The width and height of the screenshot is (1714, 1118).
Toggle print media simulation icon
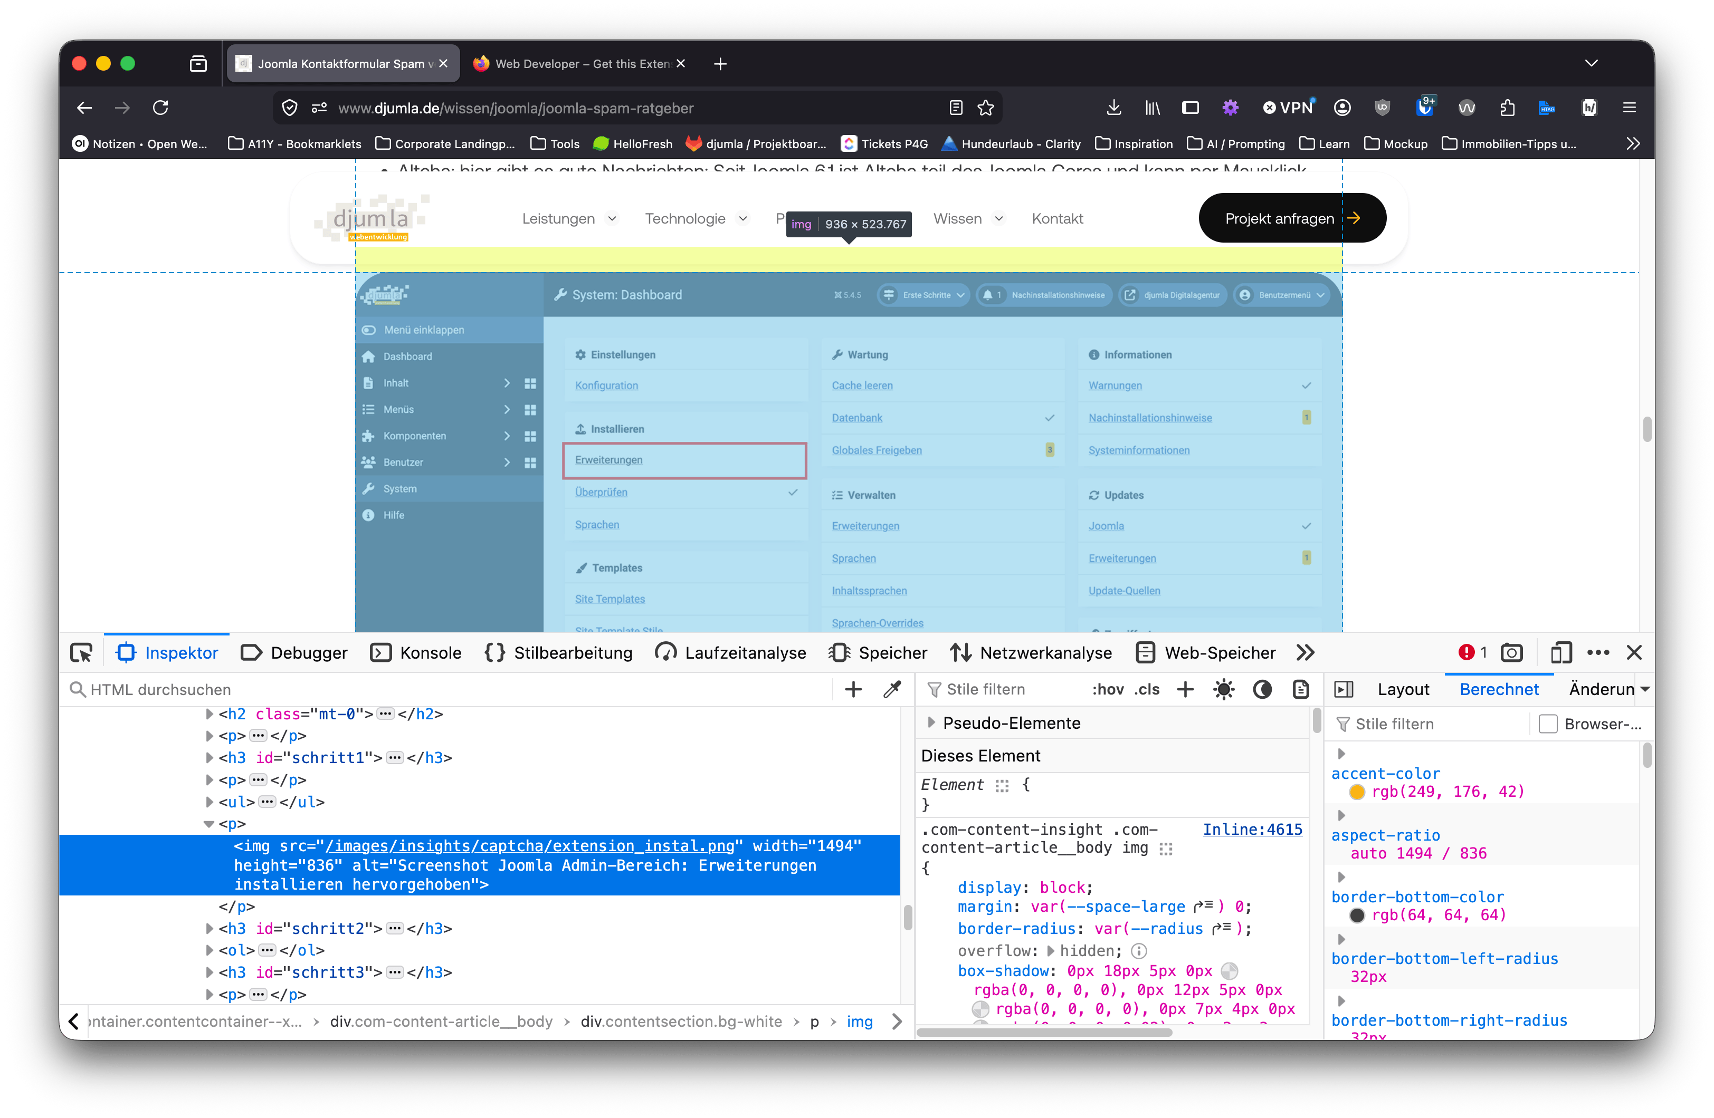pos(1301,689)
